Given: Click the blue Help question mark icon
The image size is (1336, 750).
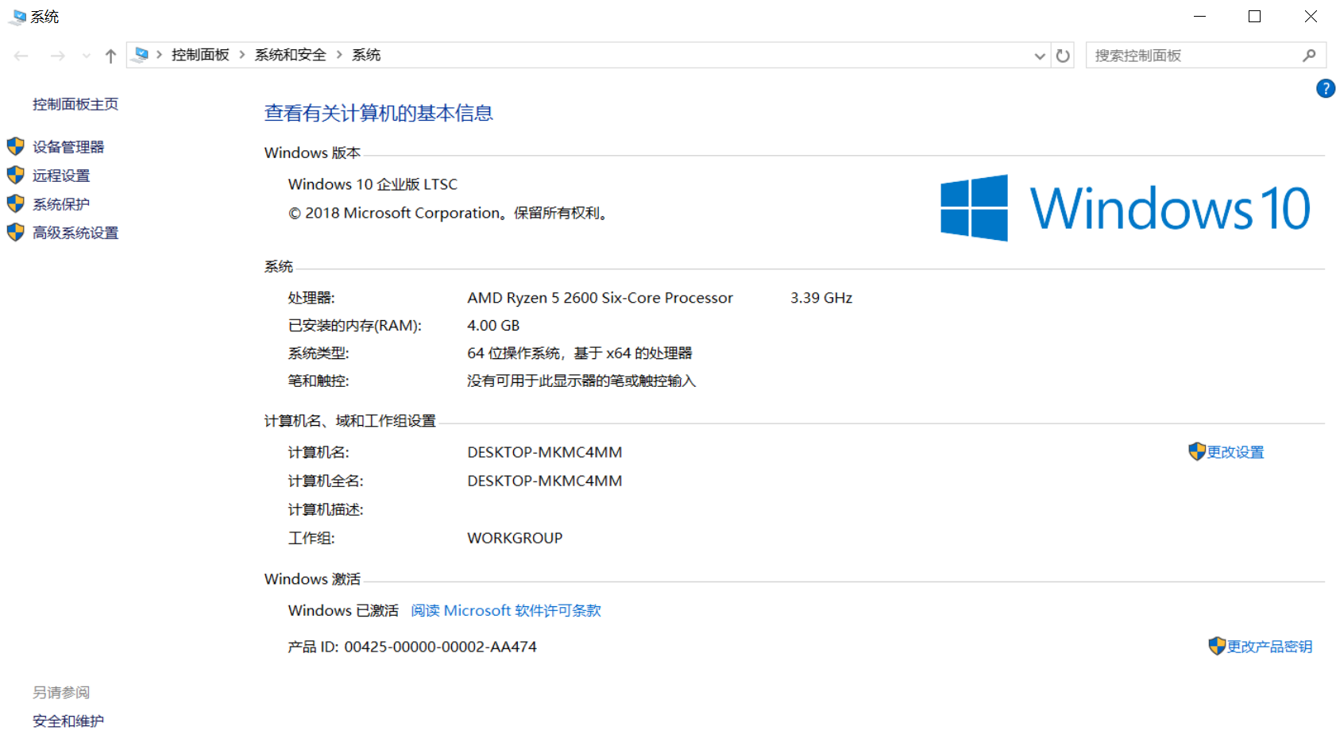Looking at the screenshot, I should point(1325,88).
